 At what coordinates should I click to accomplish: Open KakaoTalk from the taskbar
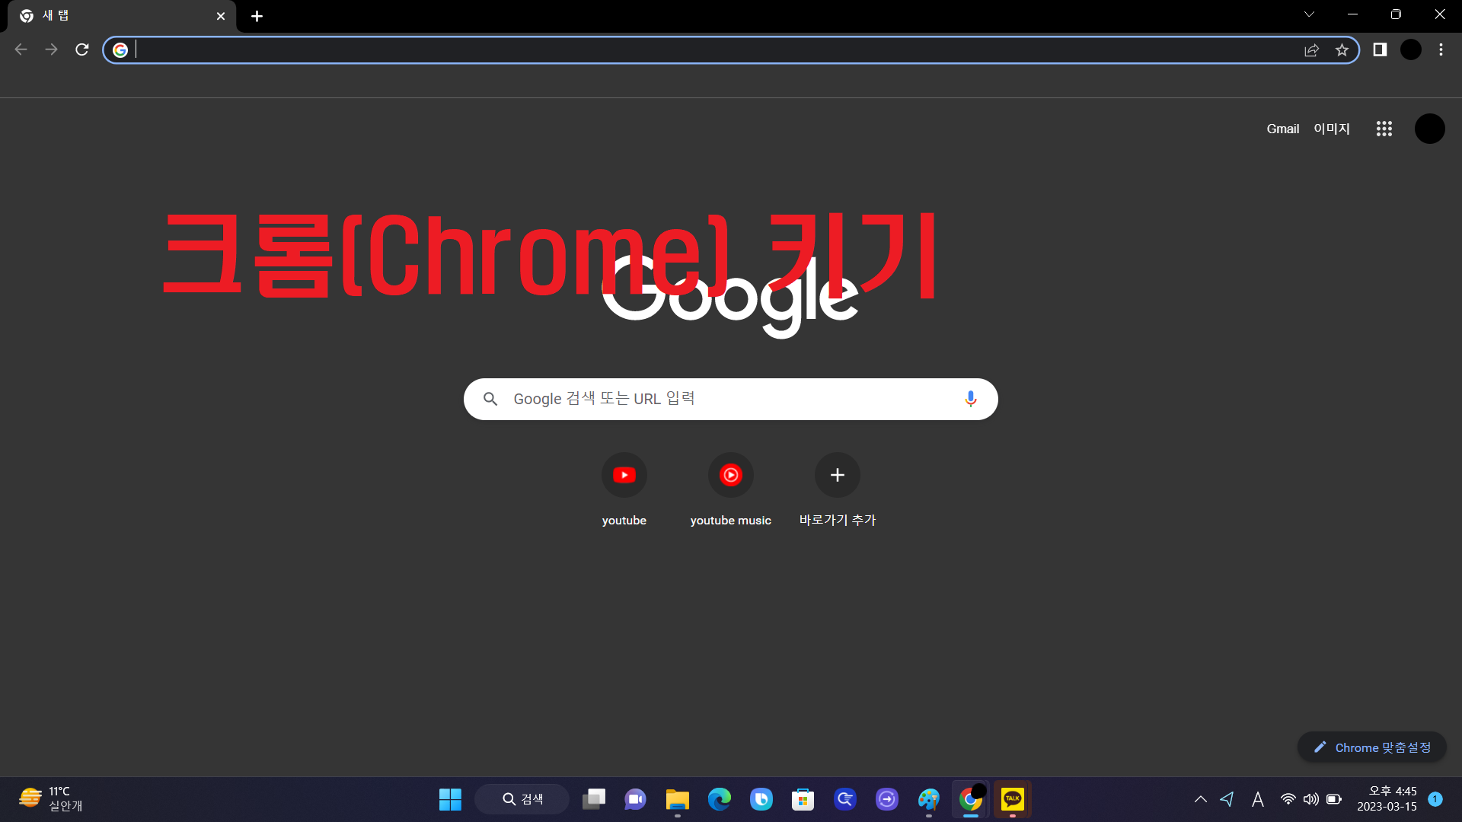(x=1012, y=799)
